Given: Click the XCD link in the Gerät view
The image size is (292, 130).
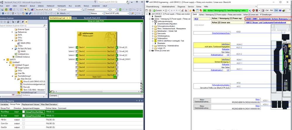Looking at the screenshot, I should [196, 19].
